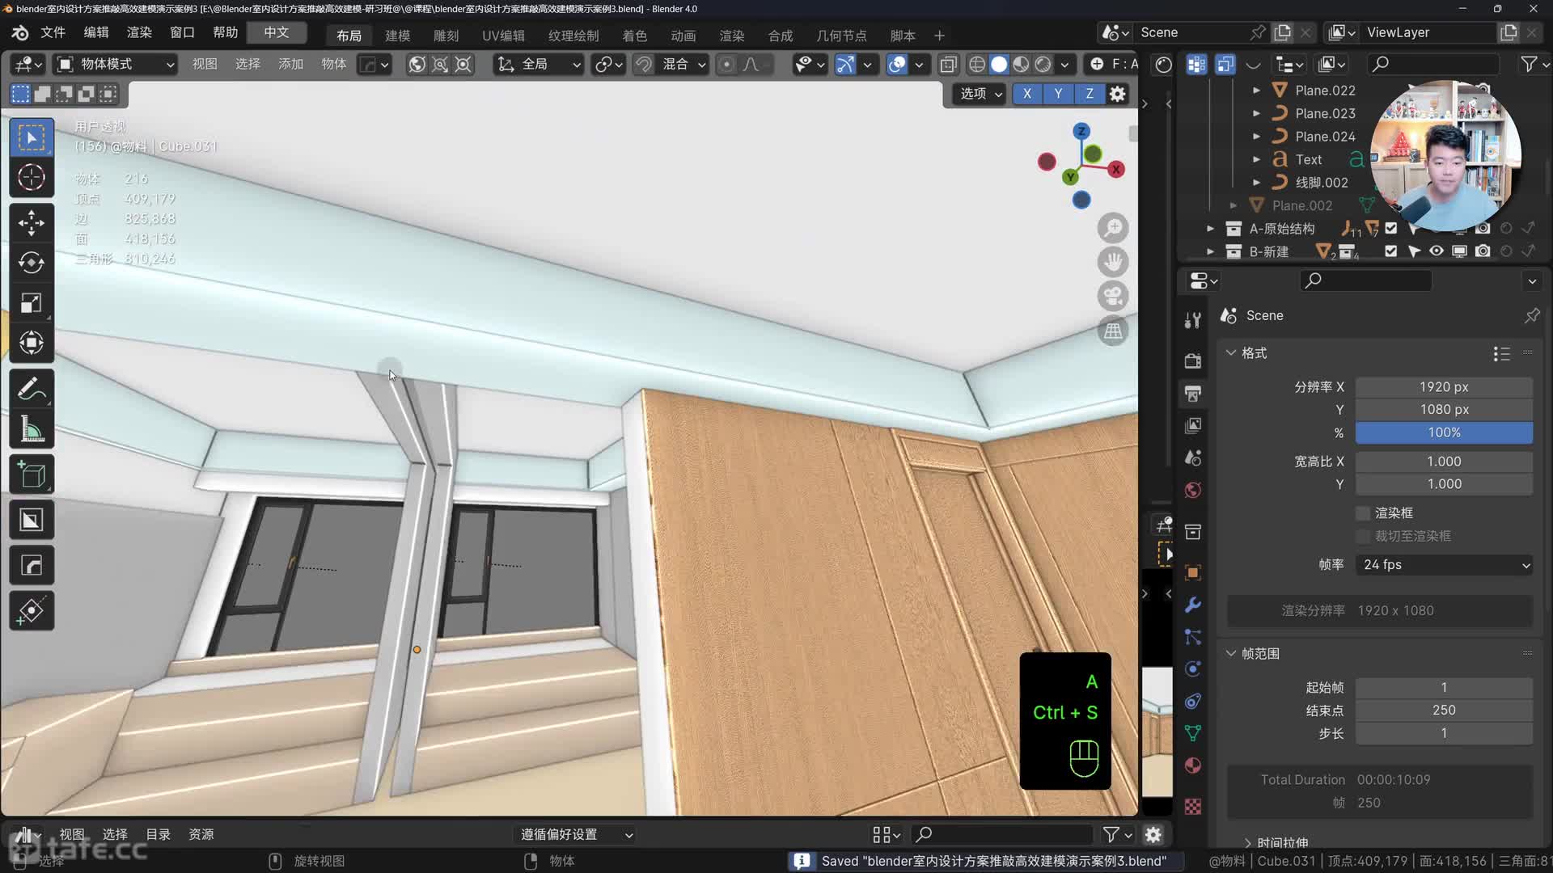Open the 文件 menu

pyautogui.click(x=53, y=32)
